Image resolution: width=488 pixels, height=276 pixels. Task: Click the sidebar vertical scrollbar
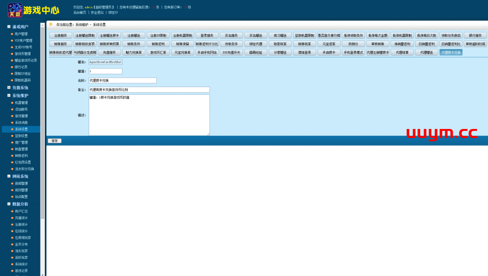(42, 143)
